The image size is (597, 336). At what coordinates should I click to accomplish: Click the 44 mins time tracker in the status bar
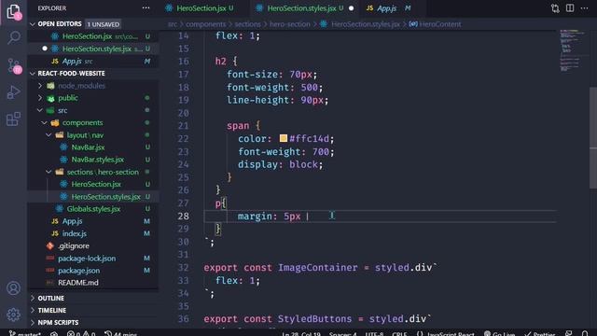click(120, 334)
